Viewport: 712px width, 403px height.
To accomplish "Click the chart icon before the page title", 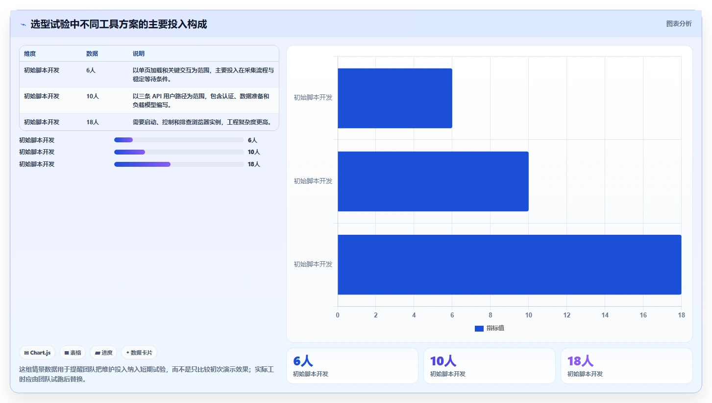I will tap(23, 24).
